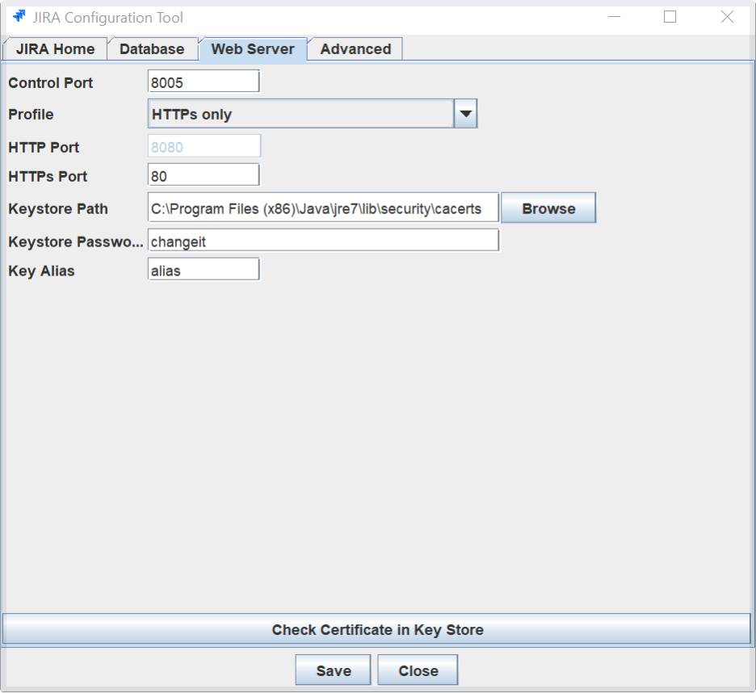
Task: Click the Profile combo box showing HTTPs only
Action: pos(300,115)
